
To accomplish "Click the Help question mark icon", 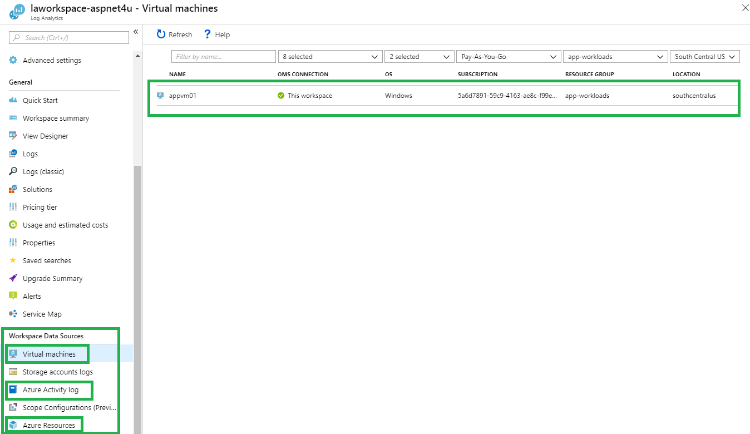I will 208,34.
